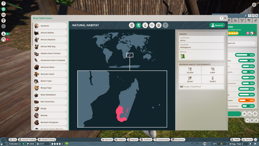Open settings gear at top right

pyautogui.click(x=254, y=5)
